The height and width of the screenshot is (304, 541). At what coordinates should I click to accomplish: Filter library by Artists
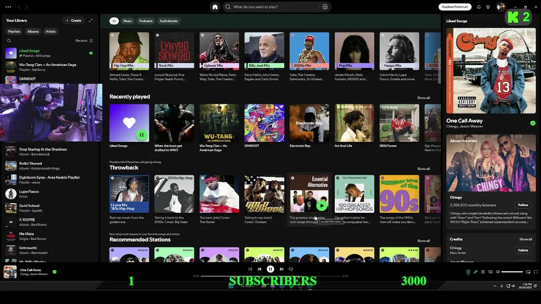(x=51, y=31)
